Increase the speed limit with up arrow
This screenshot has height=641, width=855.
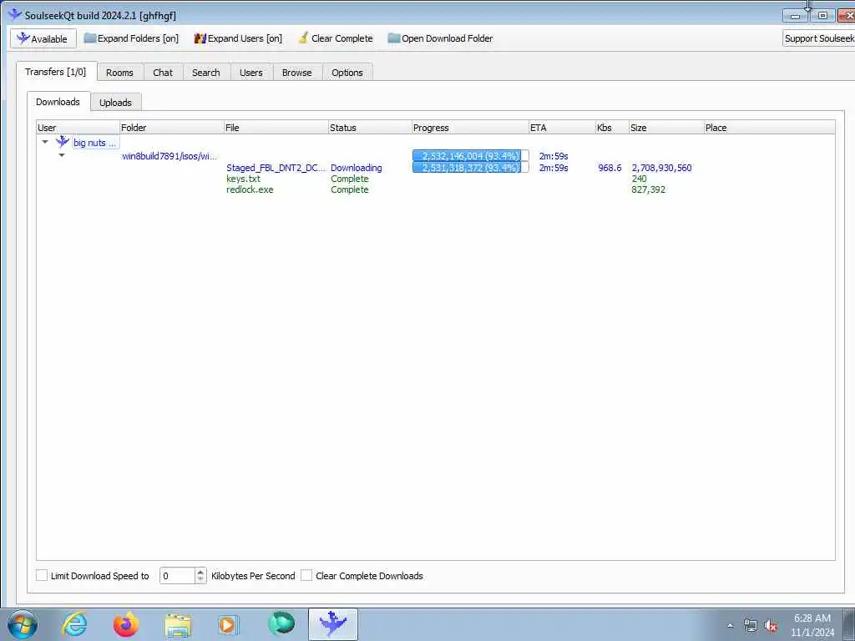200,572
